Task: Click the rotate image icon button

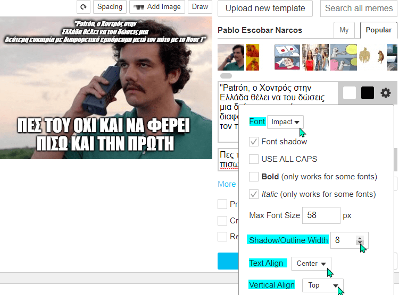Action: (x=83, y=7)
